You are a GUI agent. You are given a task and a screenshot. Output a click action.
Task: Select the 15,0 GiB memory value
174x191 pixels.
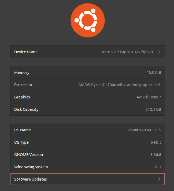[154, 72]
